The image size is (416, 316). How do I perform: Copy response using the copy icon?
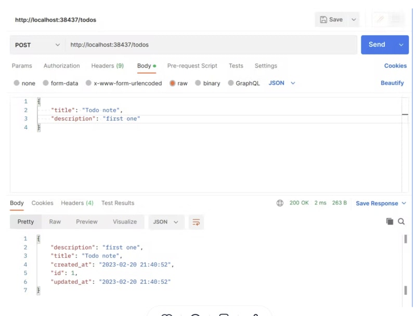point(389,222)
